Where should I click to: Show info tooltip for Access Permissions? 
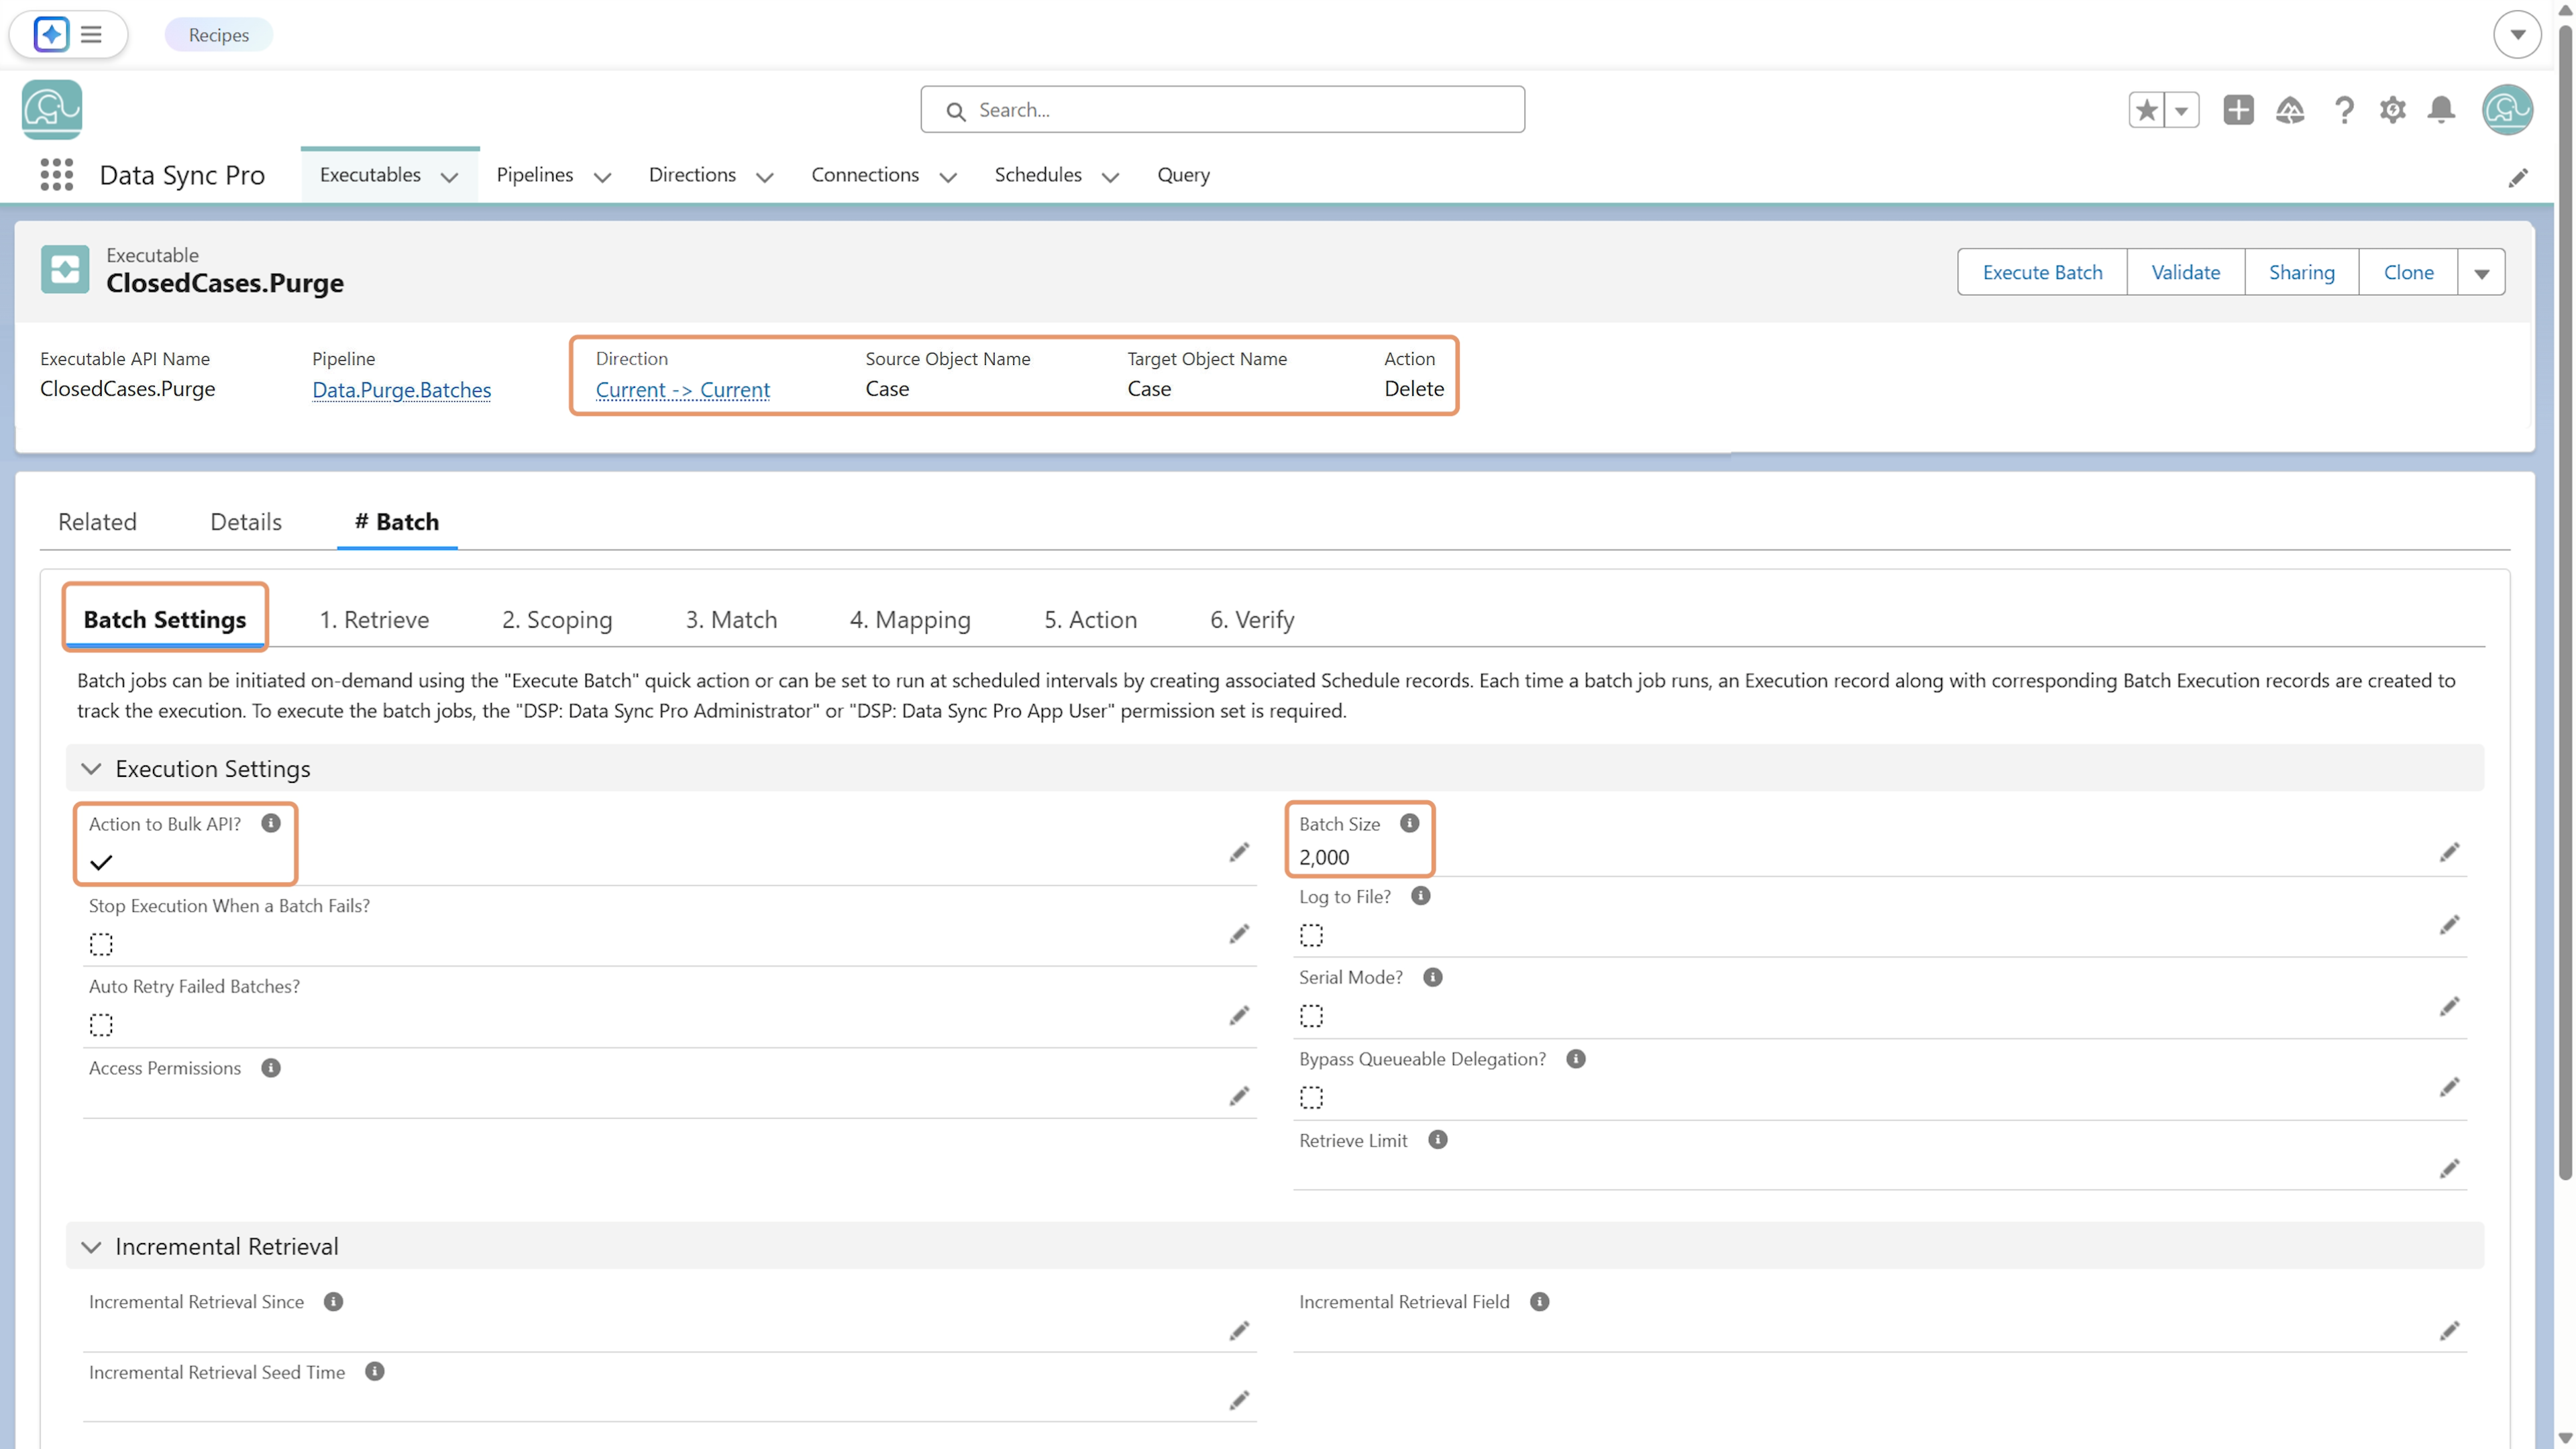click(x=271, y=1068)
